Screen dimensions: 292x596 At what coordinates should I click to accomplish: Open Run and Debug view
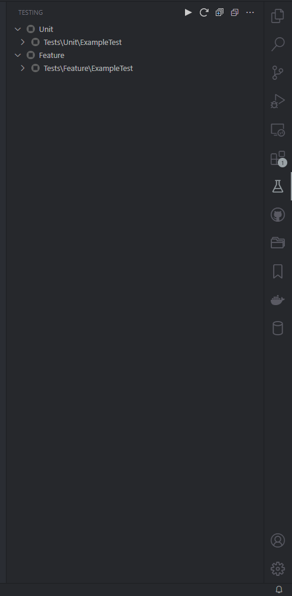coord(278,101)
